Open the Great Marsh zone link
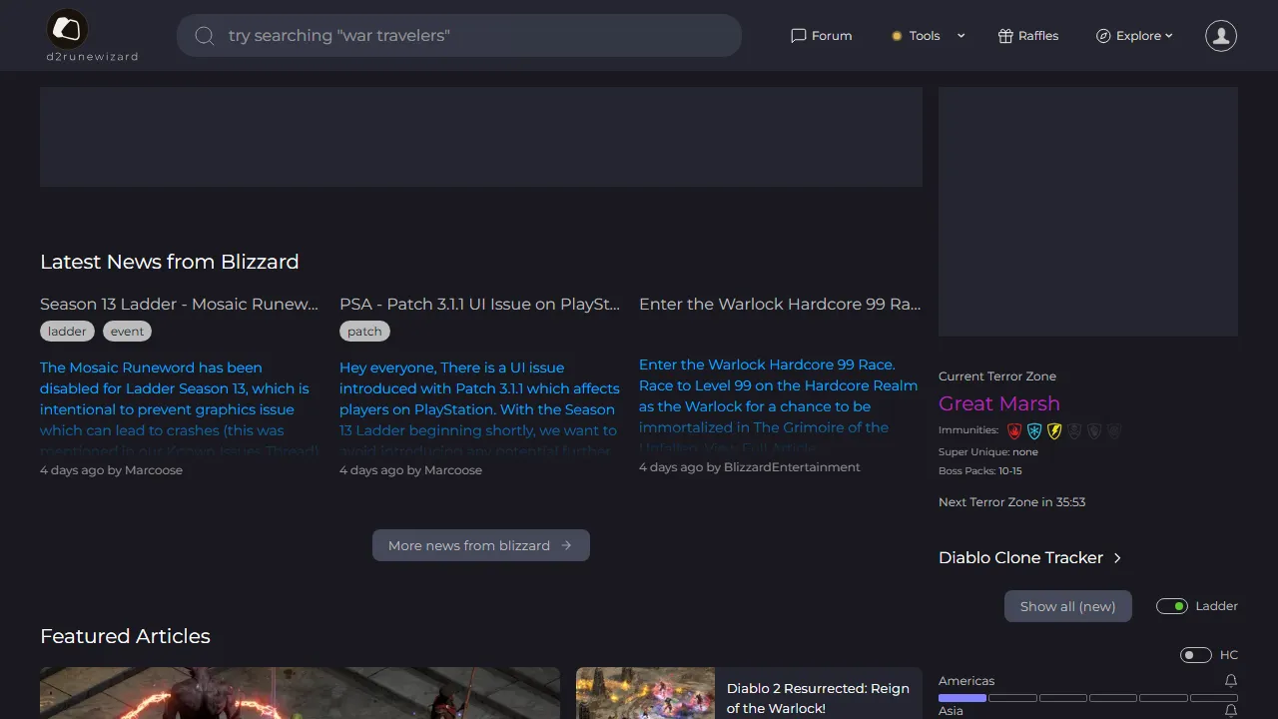 999,403
